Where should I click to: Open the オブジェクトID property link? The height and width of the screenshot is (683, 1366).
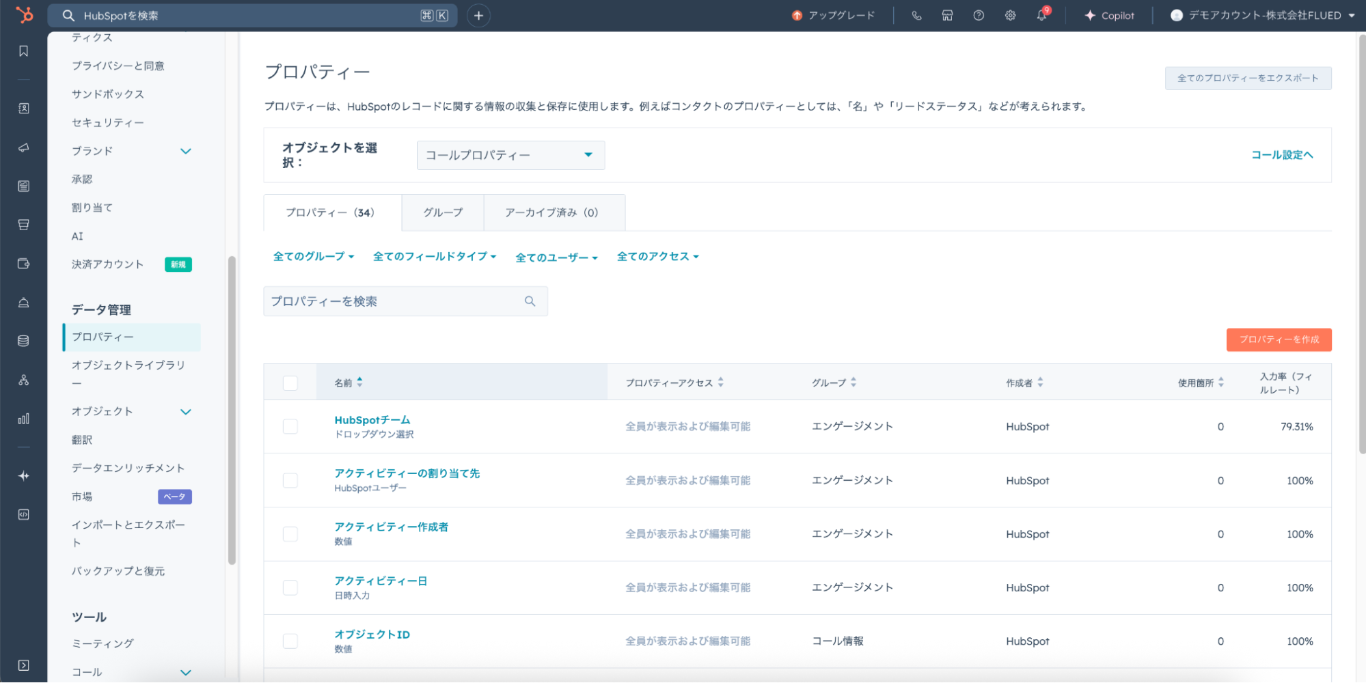[372, 635]
